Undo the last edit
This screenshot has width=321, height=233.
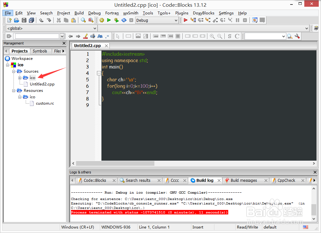[41, 20]
